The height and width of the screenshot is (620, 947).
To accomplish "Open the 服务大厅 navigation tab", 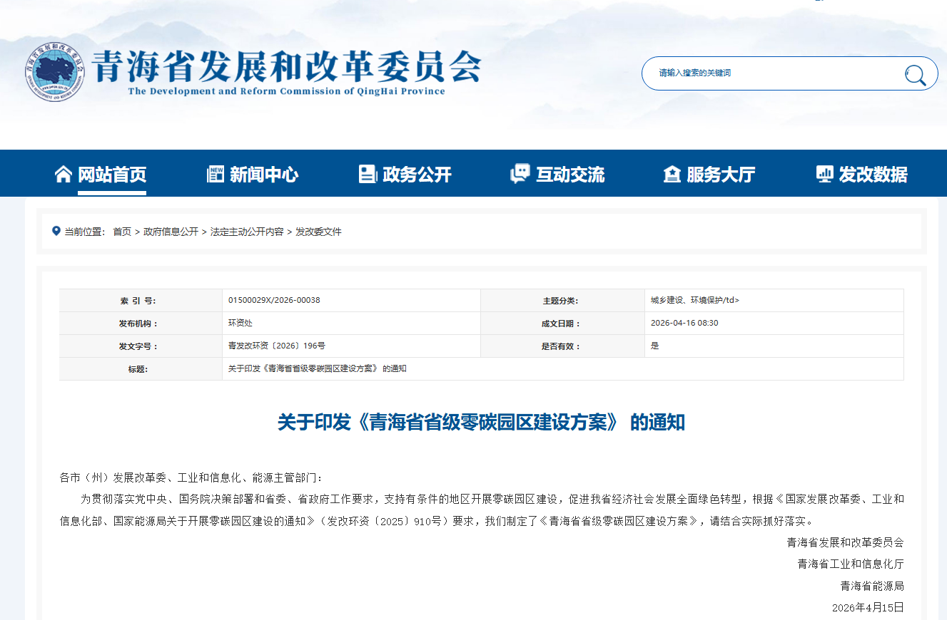I will tap(721, 175).
